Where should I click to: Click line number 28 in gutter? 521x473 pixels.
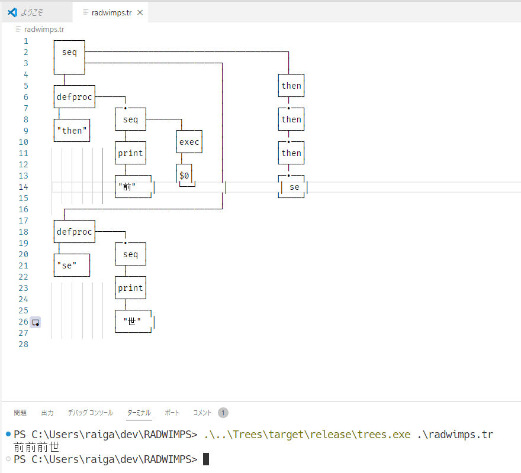(23, 344)
